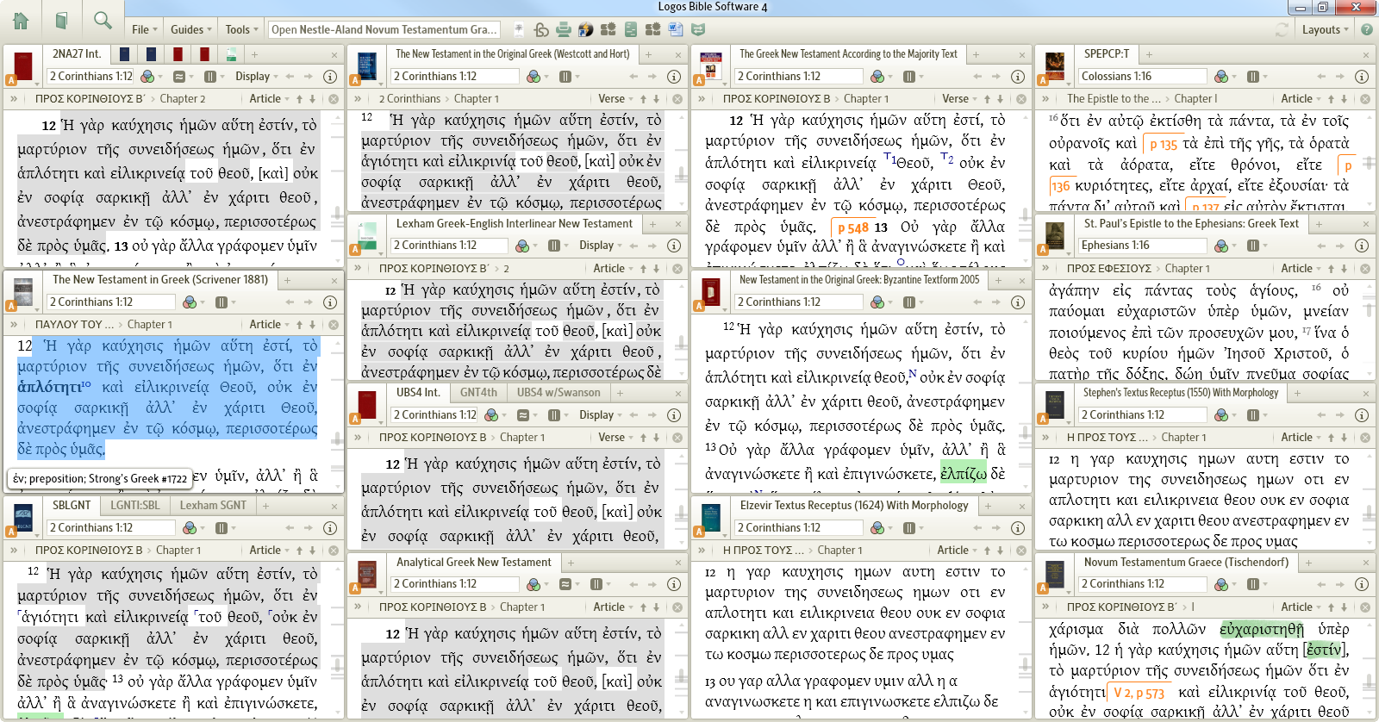Open Article dropdown in SPEPCP:T panel
The width and height of the screenshot is (1379, 722).
[x=1301, y=99]
